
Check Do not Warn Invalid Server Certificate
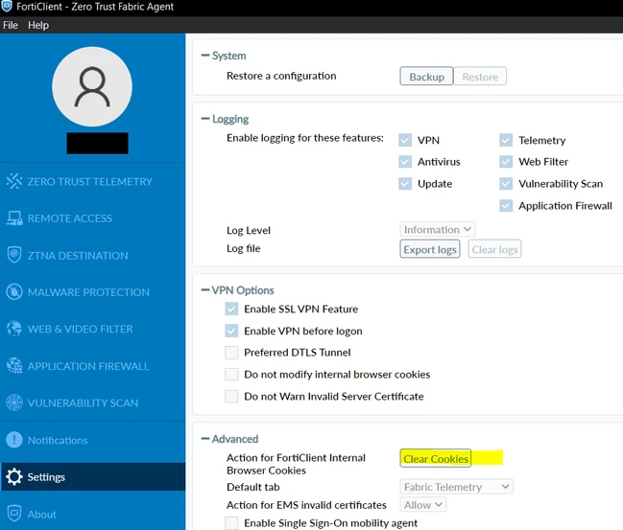(x=231, y=396)
